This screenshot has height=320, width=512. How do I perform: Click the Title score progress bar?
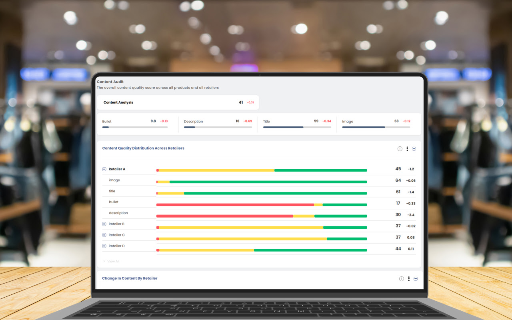[x=297, y=127]
